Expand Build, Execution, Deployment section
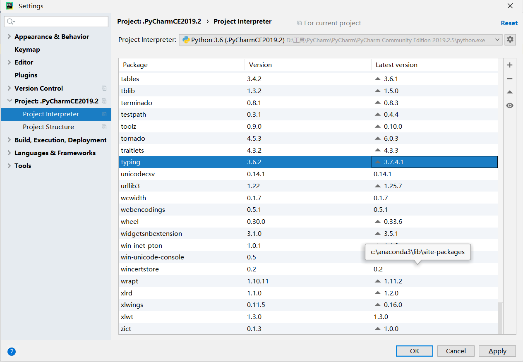523x362 pixels. [x=9, y=140]
